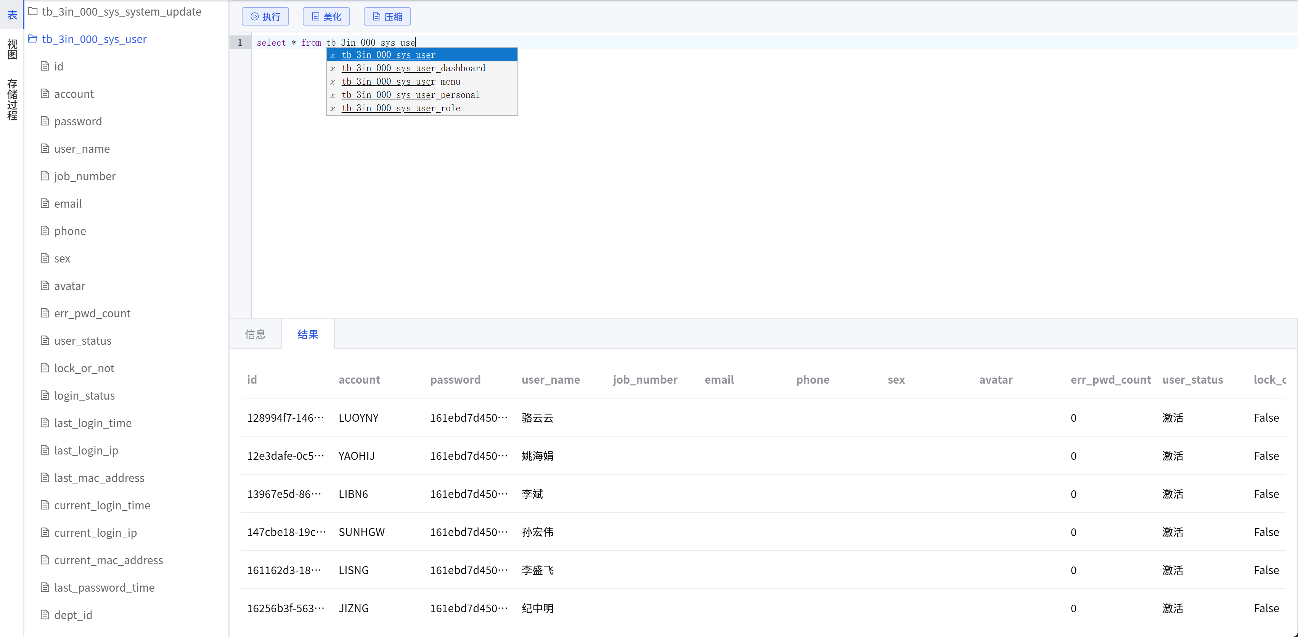Click the JIZNG account cell

354,608
